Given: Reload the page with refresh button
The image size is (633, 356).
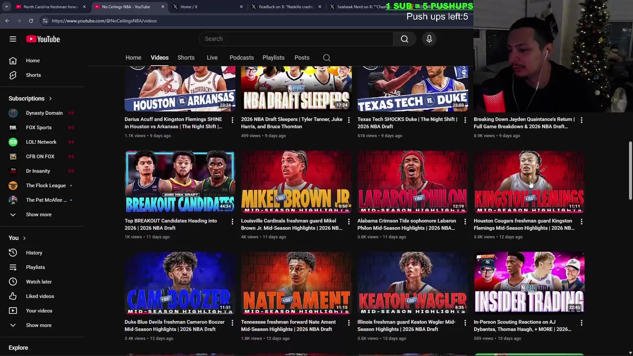Looking at the screenshot, I should coord(31,21).
